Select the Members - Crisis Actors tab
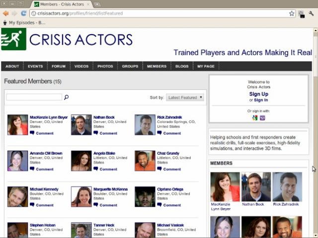 point(62,4)
